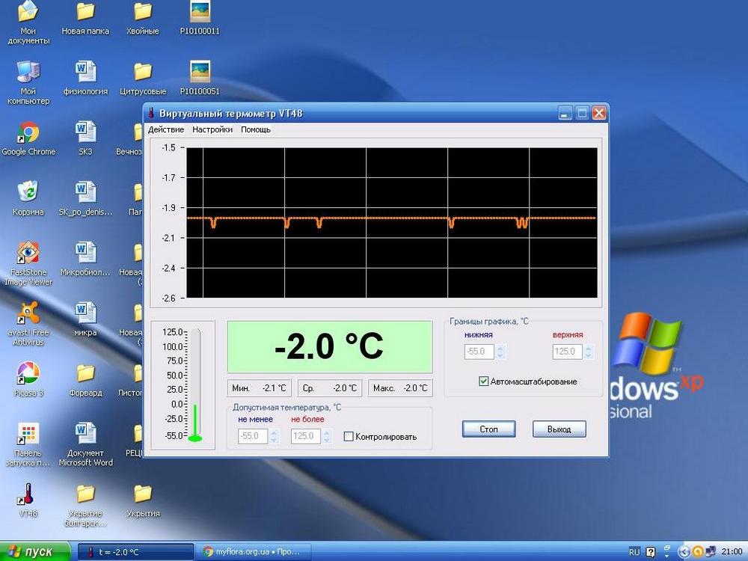Screen dimensions: 748x561
Task: Open the Действие menu
Action: point(166,129)
